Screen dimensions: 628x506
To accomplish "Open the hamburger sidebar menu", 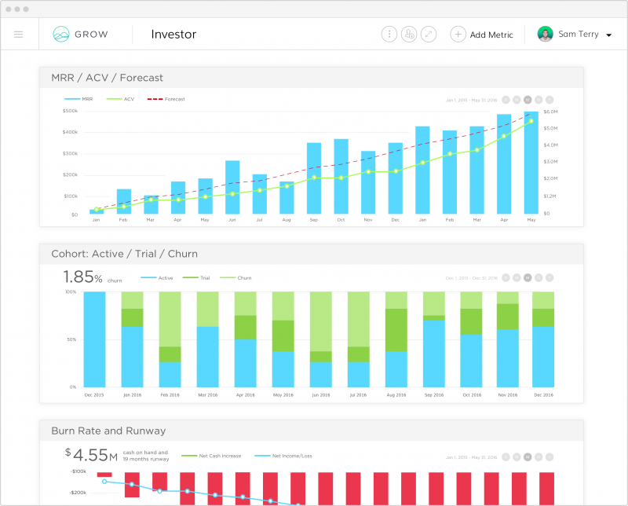I will pos(19,35).
